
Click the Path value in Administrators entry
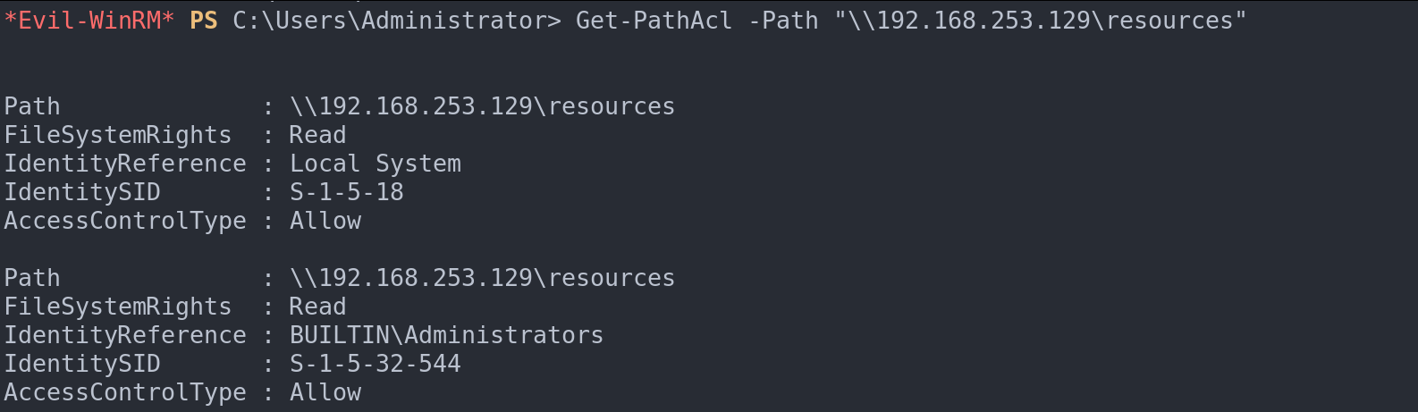(x=482, y=278)
